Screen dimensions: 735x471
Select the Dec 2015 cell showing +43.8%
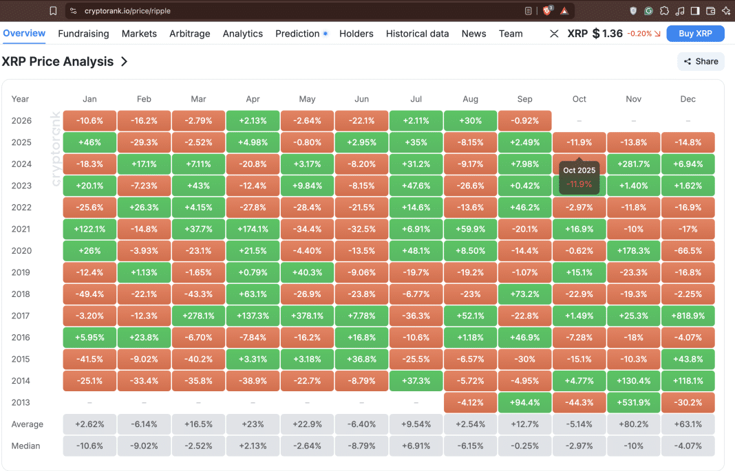688,359
